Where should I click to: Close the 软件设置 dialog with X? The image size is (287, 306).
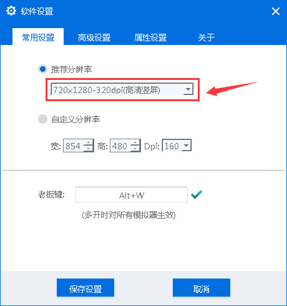(276, 11)
